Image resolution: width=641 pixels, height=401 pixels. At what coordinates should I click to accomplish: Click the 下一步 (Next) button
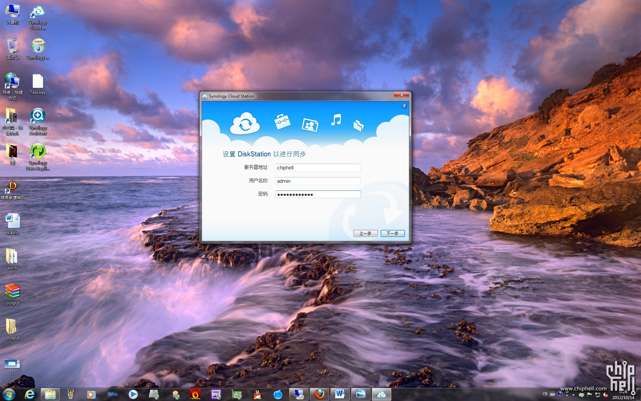tap(393, 233)
